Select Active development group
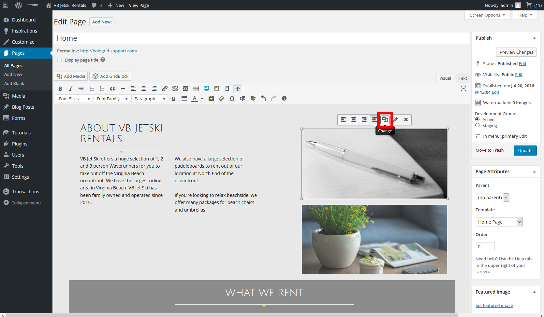544x317 pixels. tap(477, 119)
